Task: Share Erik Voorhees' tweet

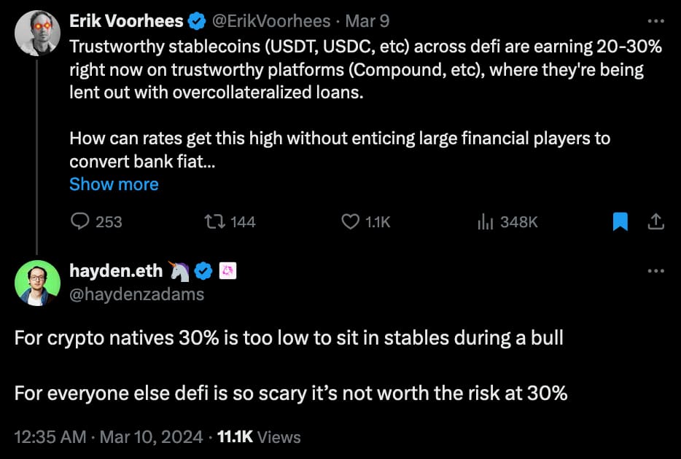Action: coord(655,221)
